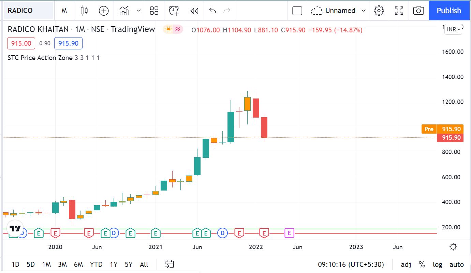Open the indicators and strategies icon
The width and height of the screenshot is (471, 273).
(124, 11)
